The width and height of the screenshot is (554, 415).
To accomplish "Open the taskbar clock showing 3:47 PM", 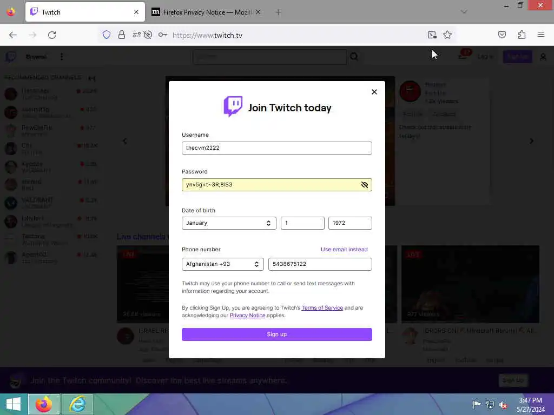I will pos(530,405).
